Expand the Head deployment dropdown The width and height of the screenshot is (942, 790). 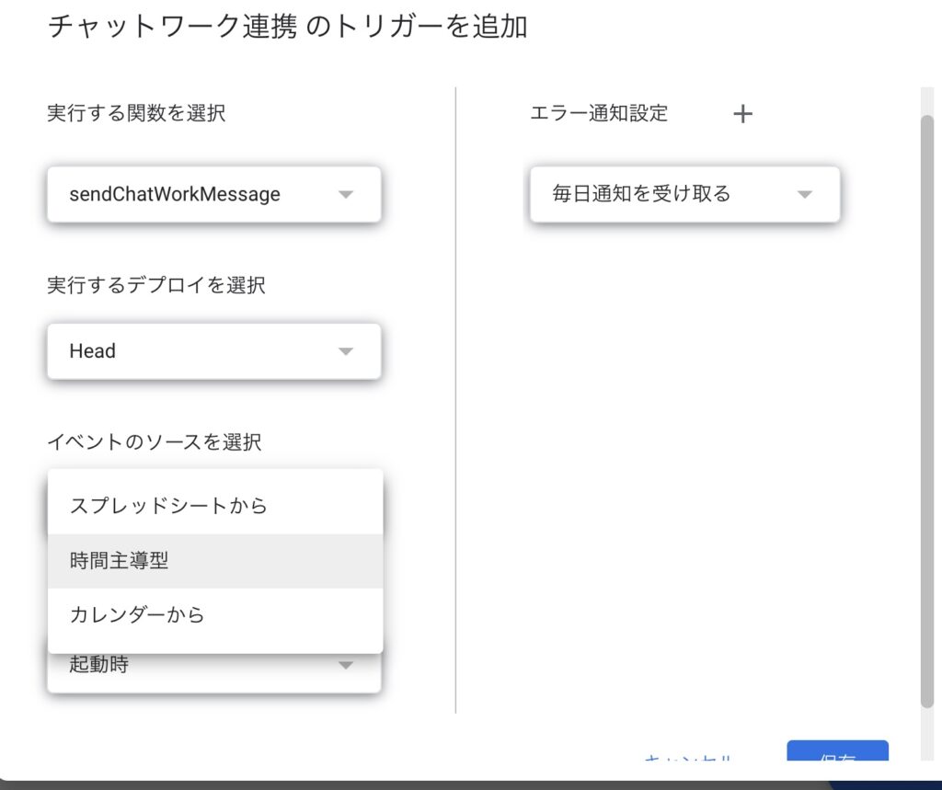213,351
